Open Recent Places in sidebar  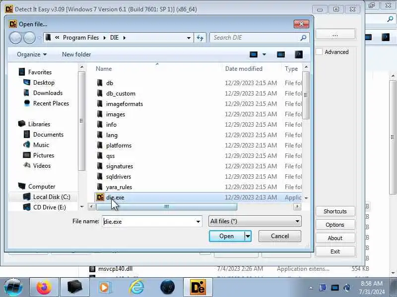pyautogui.click(x=51, y=103)
